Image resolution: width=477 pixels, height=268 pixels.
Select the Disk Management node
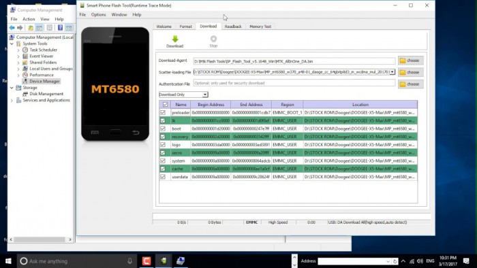coord(46,94)
